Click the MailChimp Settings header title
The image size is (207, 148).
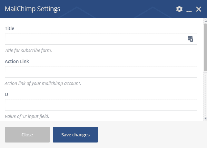coord(33,9)
